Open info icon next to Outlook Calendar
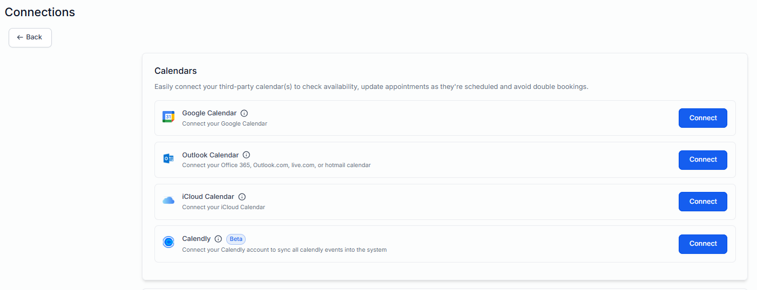This screenshot has width=757, height=290. (246, 155)
